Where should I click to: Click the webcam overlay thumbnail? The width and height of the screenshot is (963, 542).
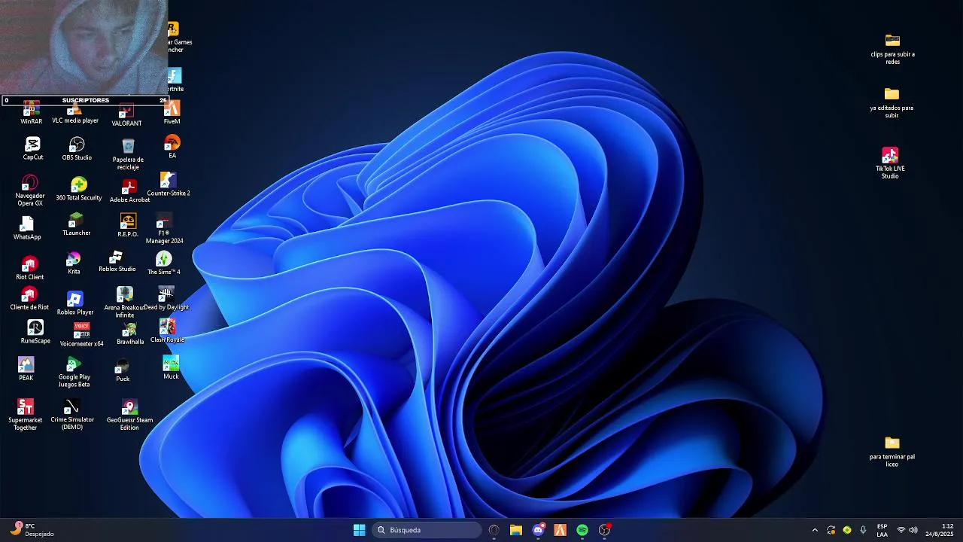click(x=84, y=47)
